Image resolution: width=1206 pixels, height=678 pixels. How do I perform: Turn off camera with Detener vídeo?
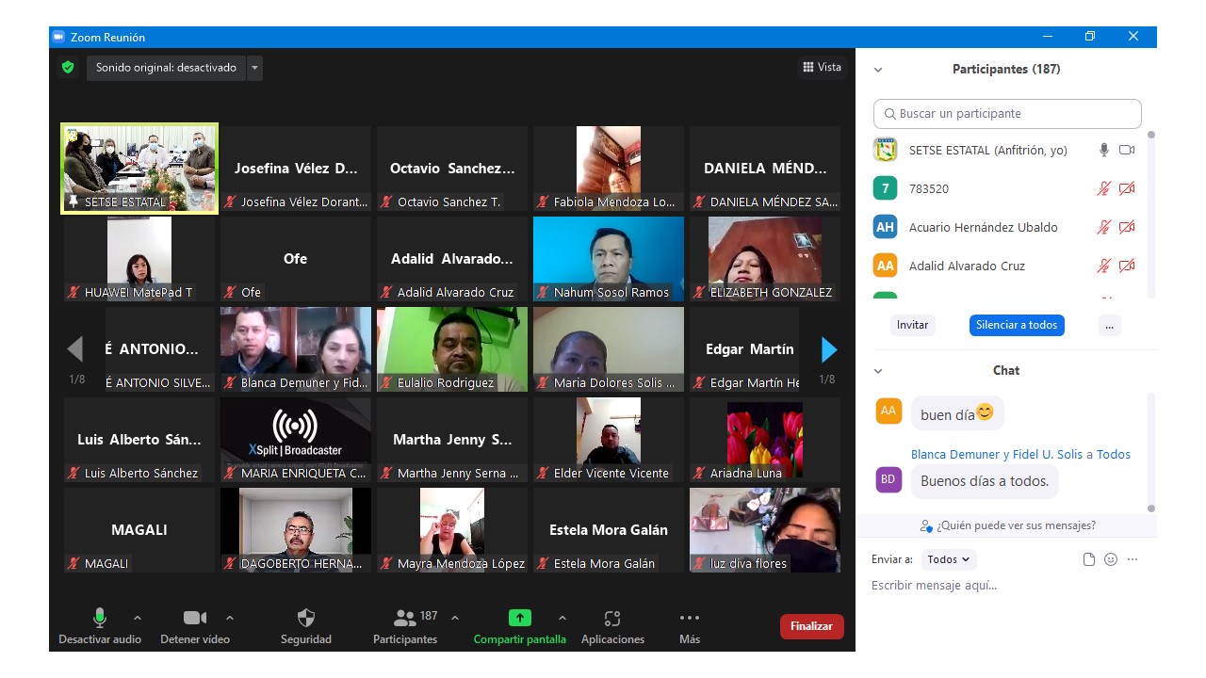click(195, 619)
